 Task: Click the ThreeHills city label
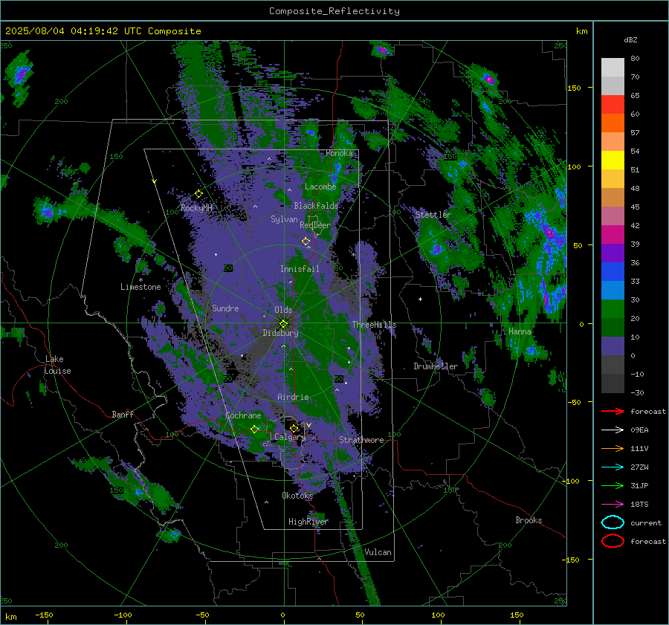(x=374, y=325)
